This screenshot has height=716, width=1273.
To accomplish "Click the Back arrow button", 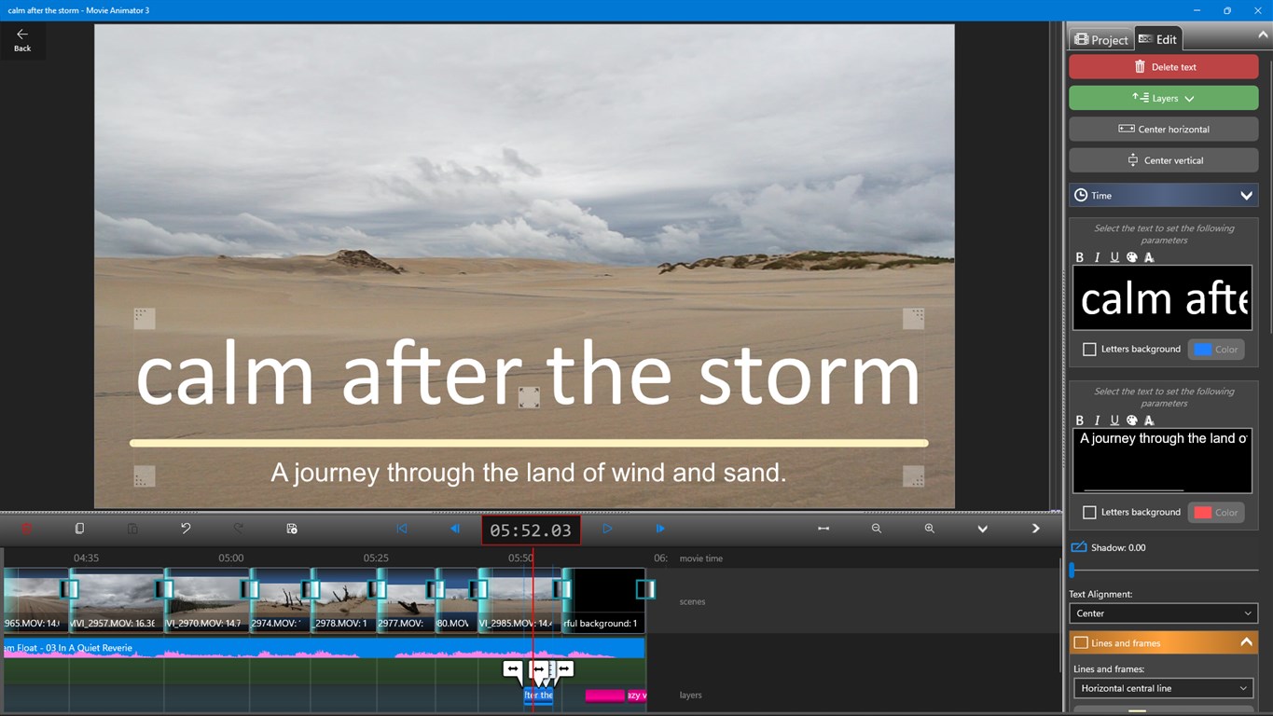I will click(x=22, y=39).
